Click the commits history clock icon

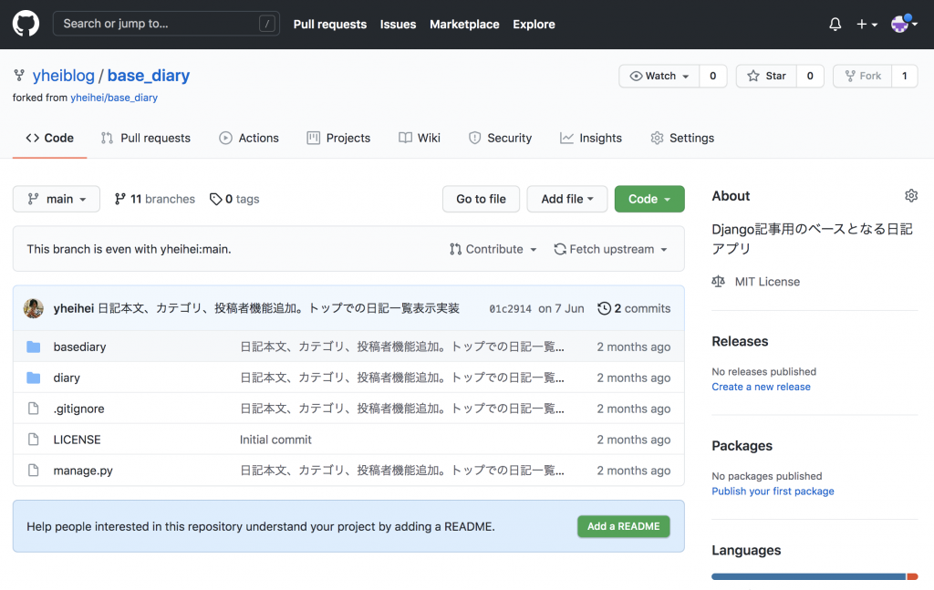[604, 308]
